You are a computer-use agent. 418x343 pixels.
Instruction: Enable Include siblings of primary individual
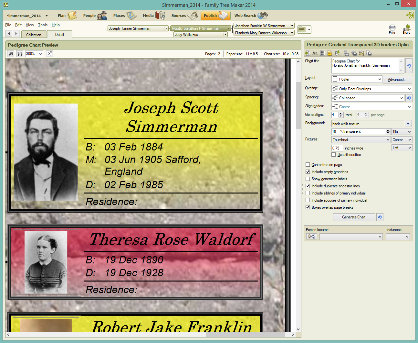pos(308,193)
